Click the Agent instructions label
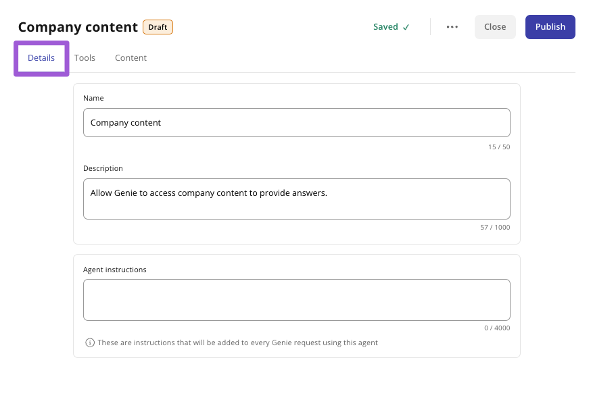The width and height of the screenshot is (591, 408). pyautogui.click(x=114, y=270)
